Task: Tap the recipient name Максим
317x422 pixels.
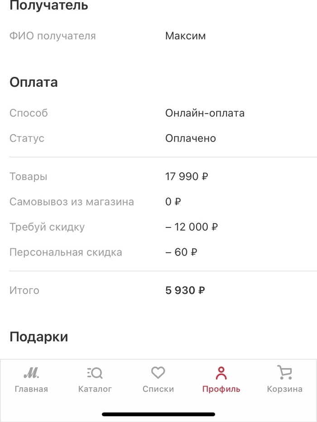Action: tap(185, 36)
